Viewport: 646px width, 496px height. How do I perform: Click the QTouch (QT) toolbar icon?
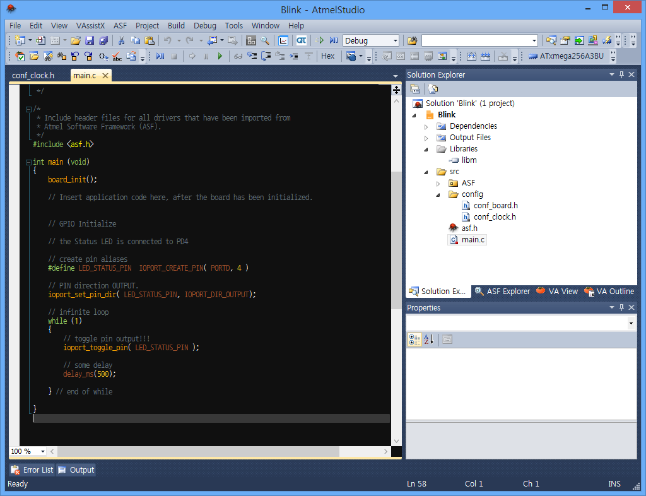pyautogui.click(x=302, y=39)
